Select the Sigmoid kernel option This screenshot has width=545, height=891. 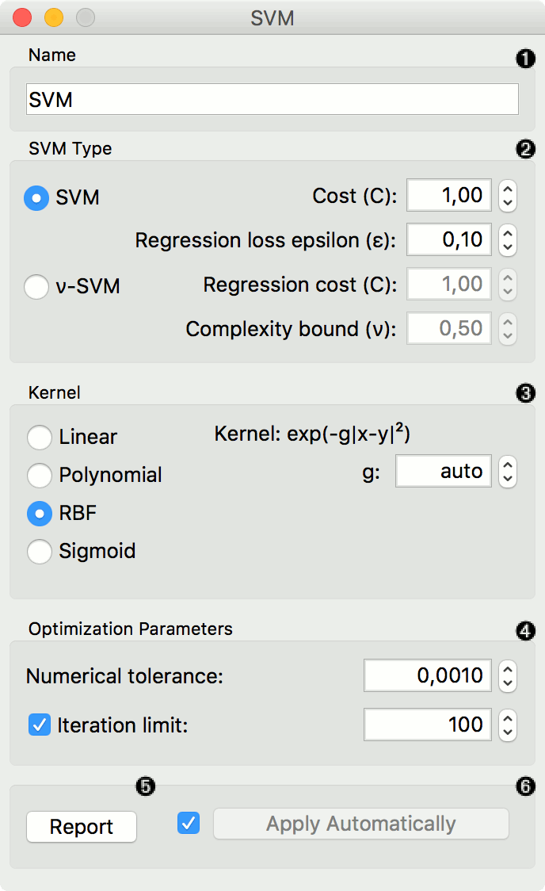coord(40,551)
